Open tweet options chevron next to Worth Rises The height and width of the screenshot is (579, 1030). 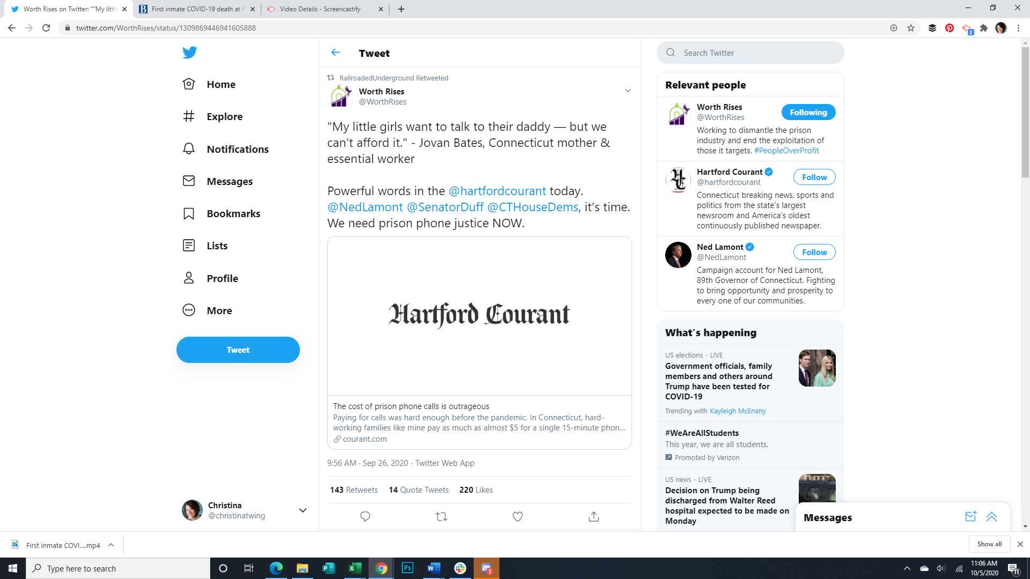click(628, 91)
